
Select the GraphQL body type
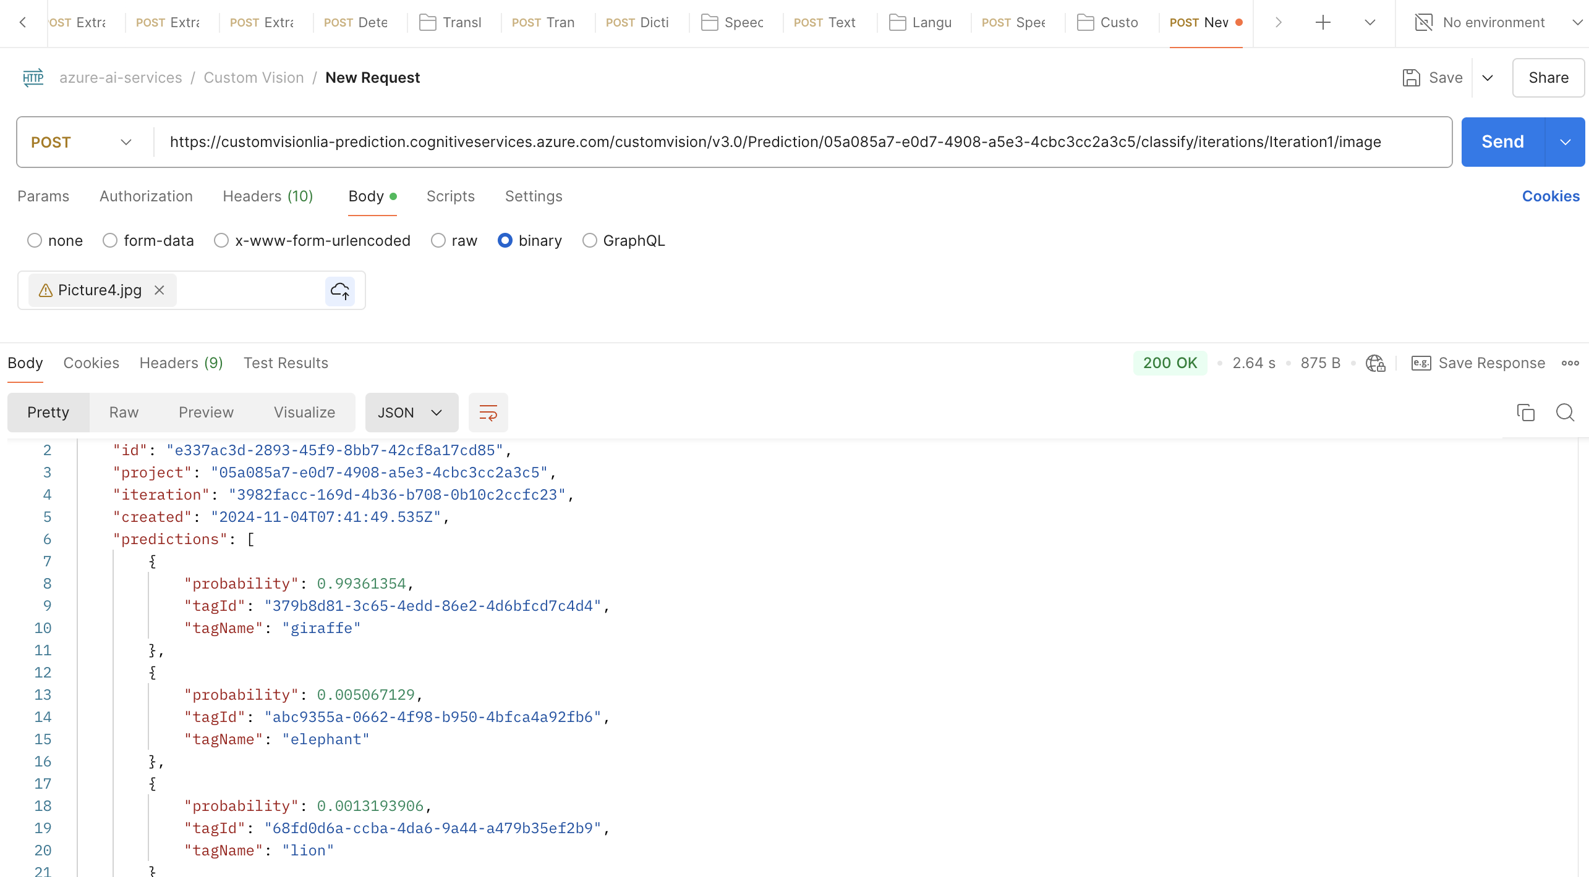[x=590, y=241]
